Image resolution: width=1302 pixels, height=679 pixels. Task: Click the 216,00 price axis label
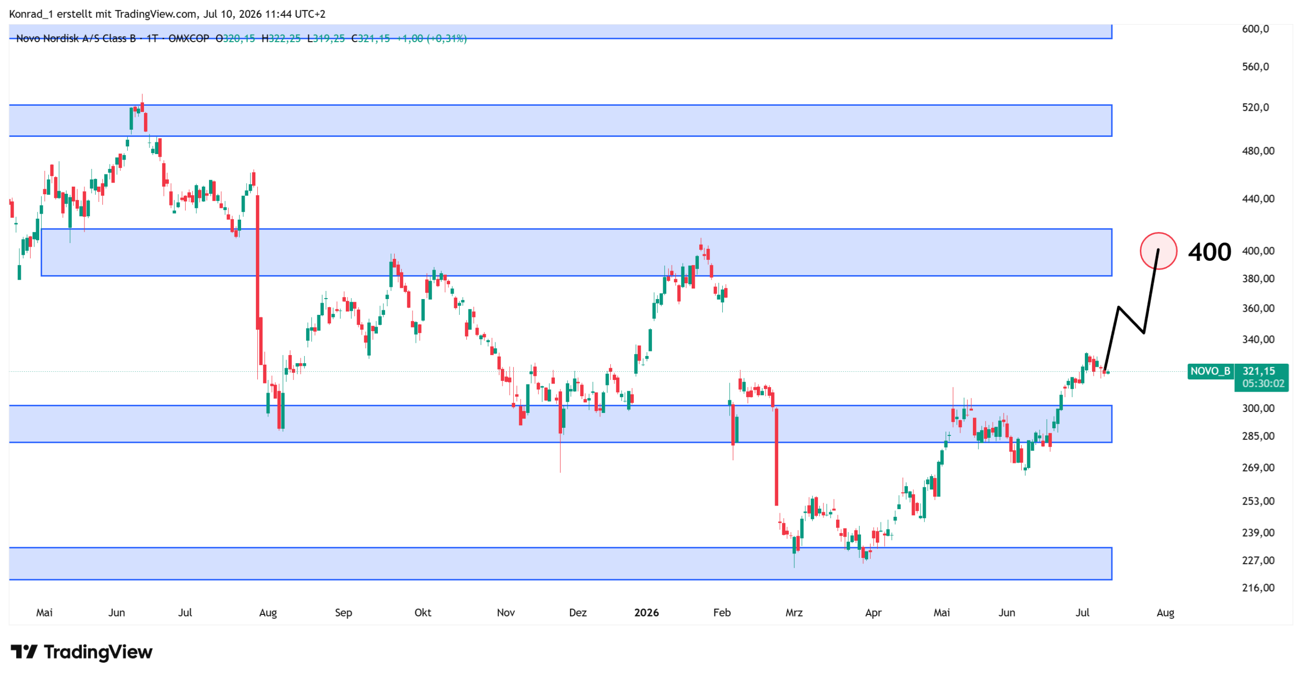pos(1258,587)
